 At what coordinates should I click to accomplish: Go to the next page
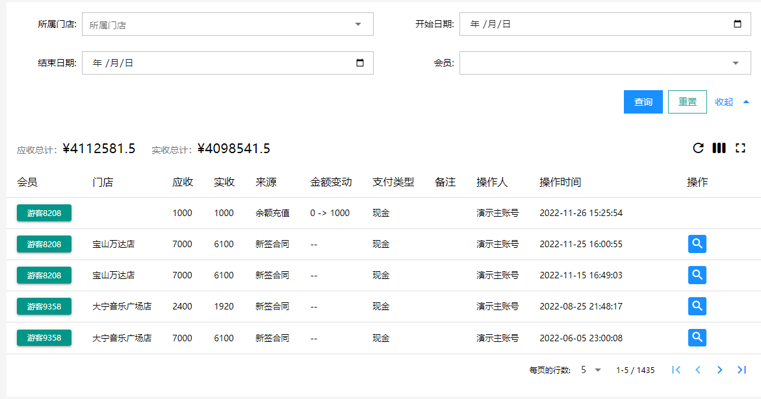click(x=719, y=370)
